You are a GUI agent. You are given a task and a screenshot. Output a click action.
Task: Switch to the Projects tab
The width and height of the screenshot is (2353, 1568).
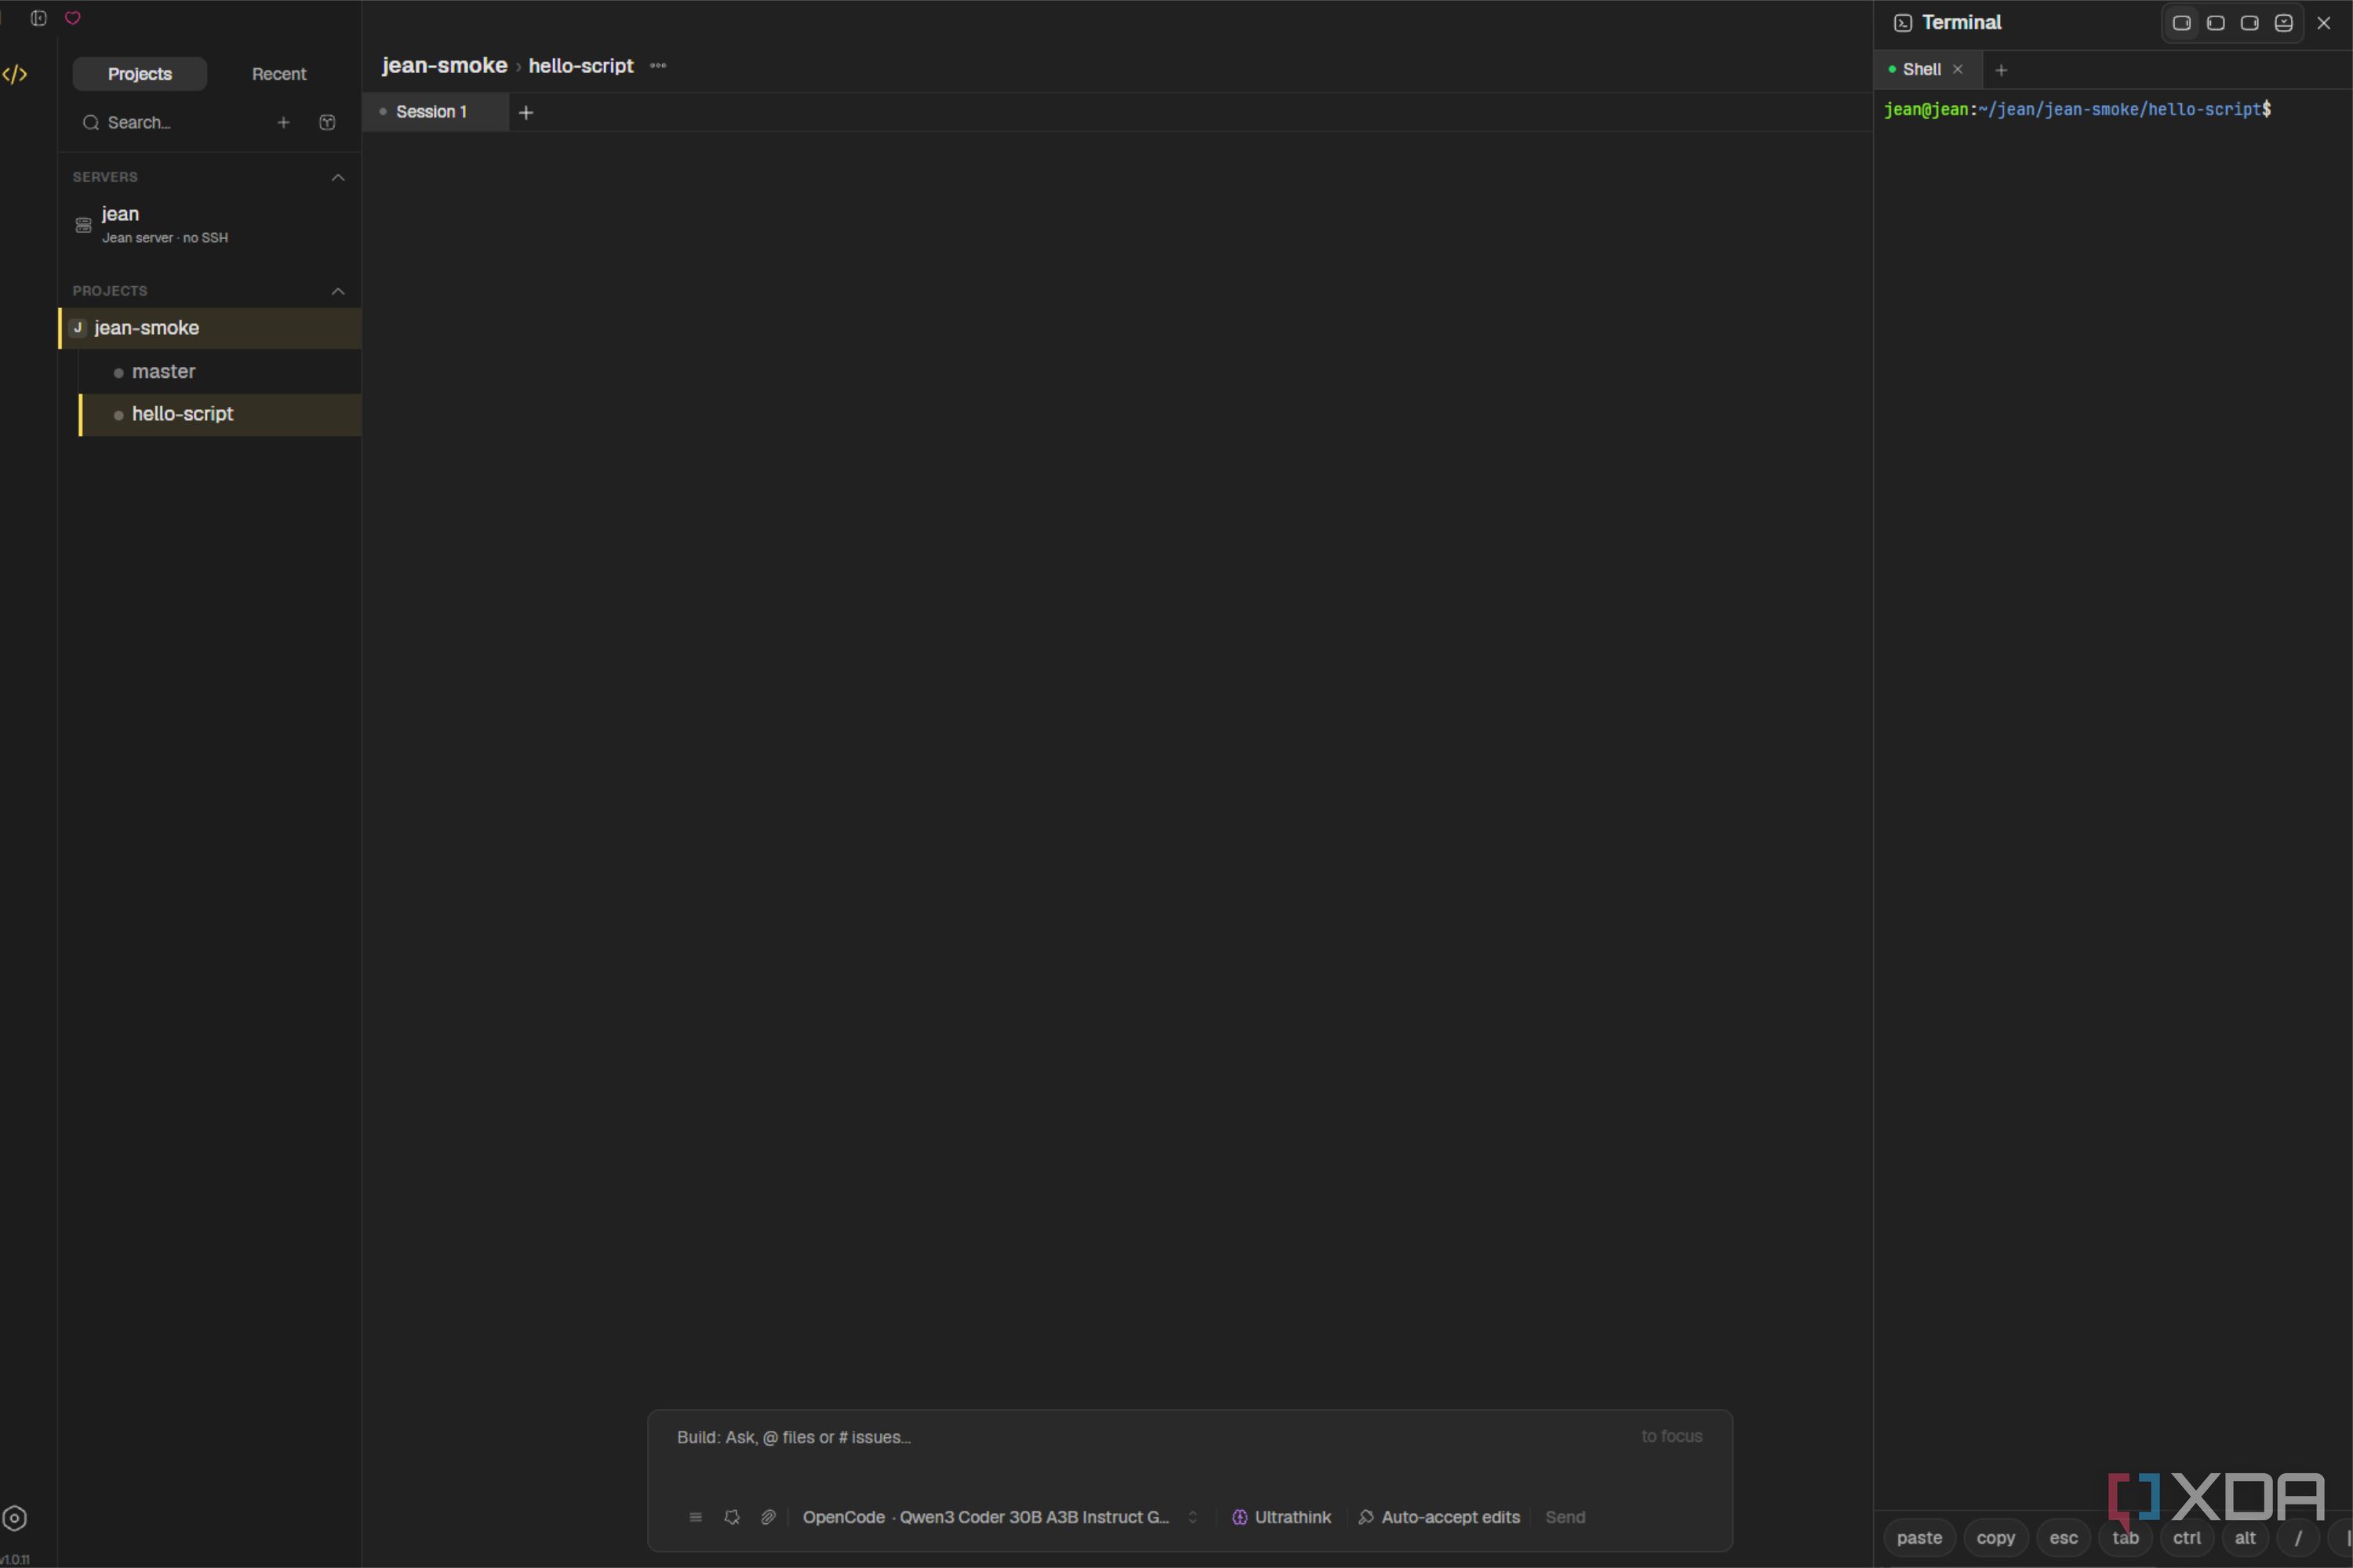pyautogui.click(x=140, y=74)
